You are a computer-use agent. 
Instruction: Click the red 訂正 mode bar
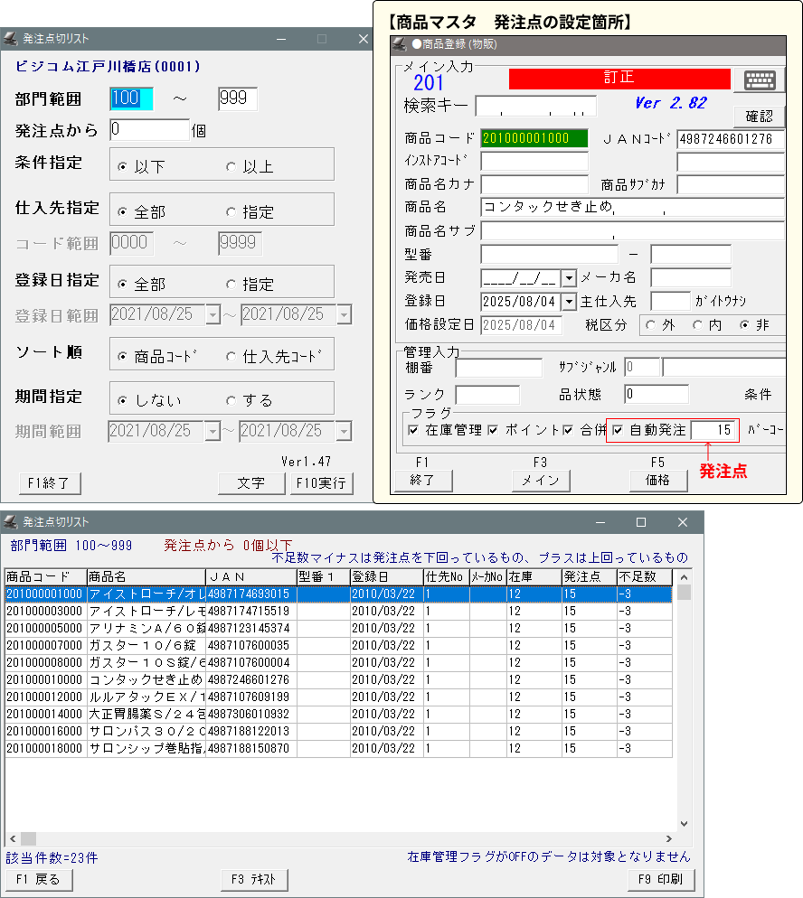pos(619,79)
